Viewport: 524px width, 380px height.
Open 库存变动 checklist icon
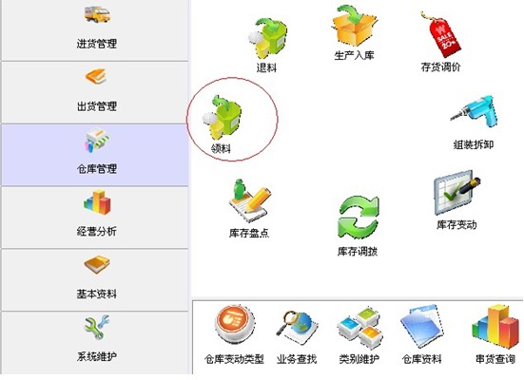pyautogui.click(x=456, y=193)
